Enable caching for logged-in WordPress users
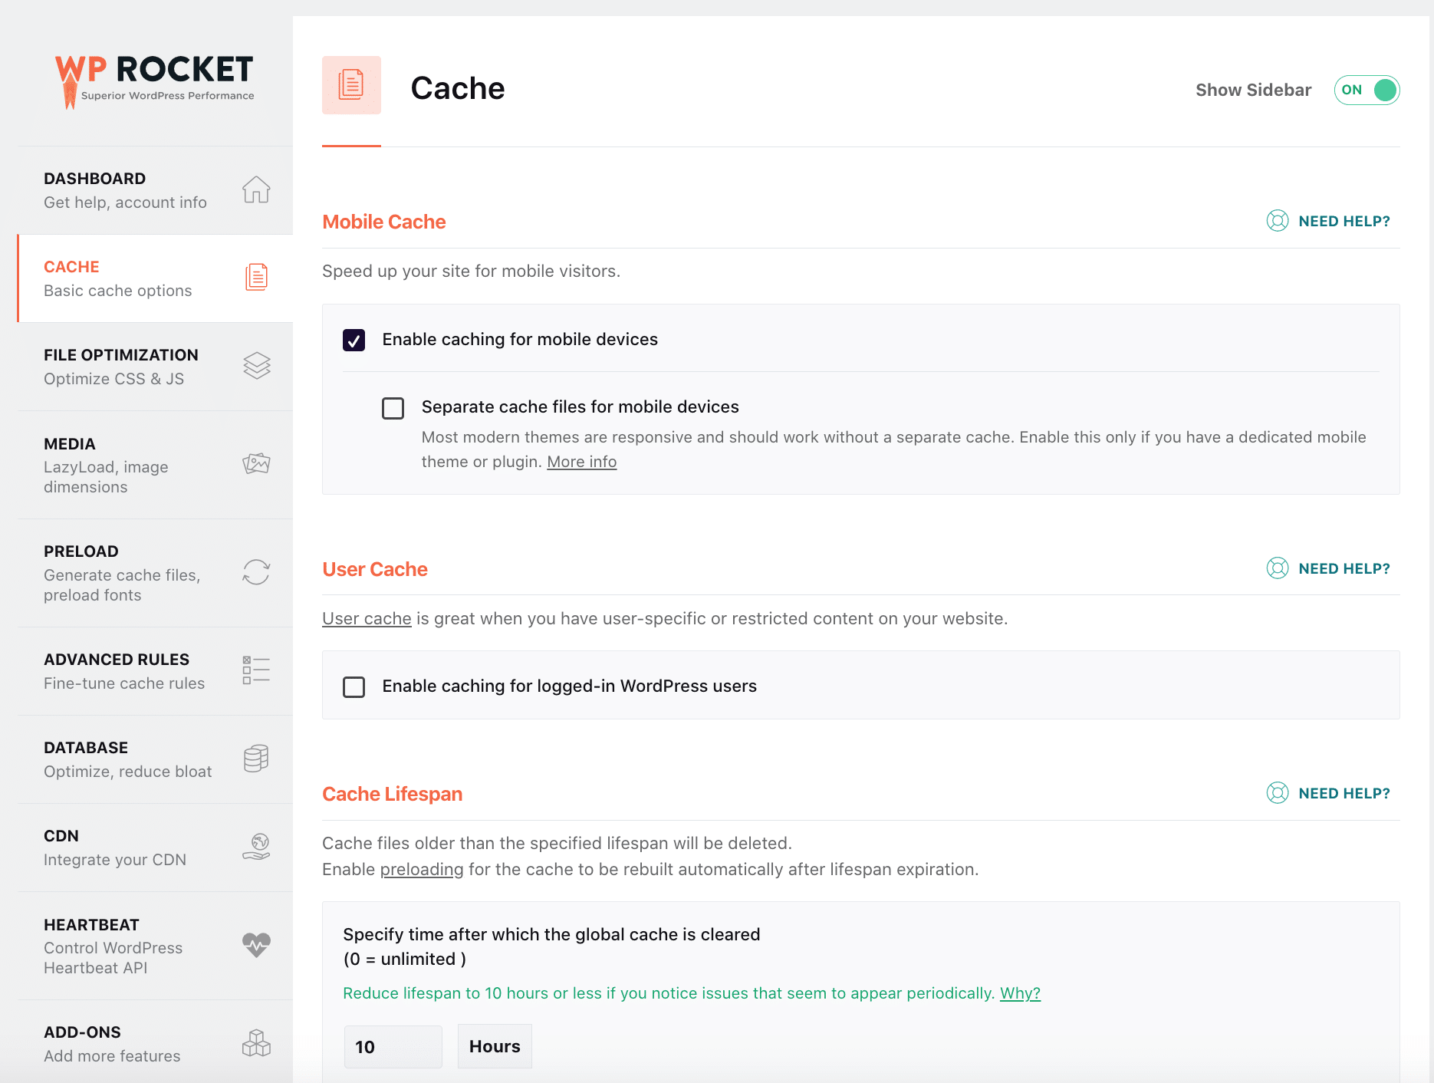Viewport: 1434px width, 1083px height. 354,686
